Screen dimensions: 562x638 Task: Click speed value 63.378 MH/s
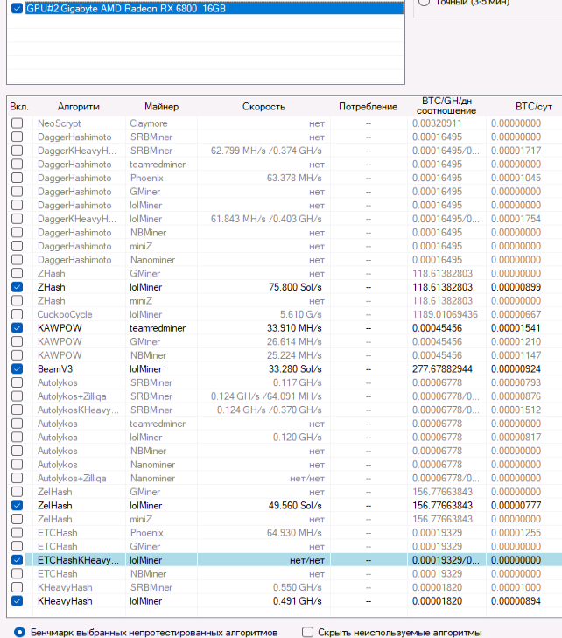[294, 178]
